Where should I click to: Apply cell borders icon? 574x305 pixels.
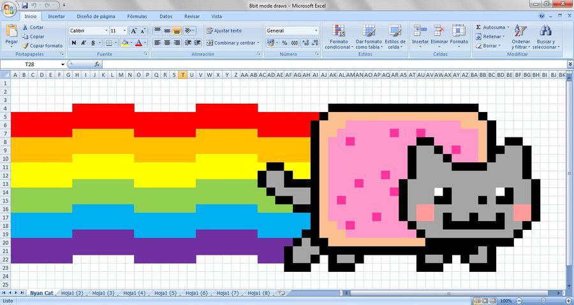(108, 43)
